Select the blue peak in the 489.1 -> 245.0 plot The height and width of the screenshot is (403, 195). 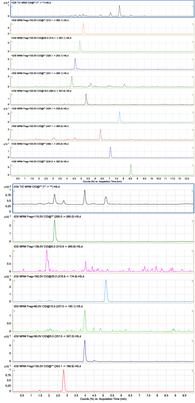[110, 152]
